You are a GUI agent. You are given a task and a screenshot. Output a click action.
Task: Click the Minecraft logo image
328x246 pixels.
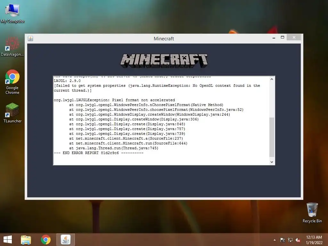(164, 61)
